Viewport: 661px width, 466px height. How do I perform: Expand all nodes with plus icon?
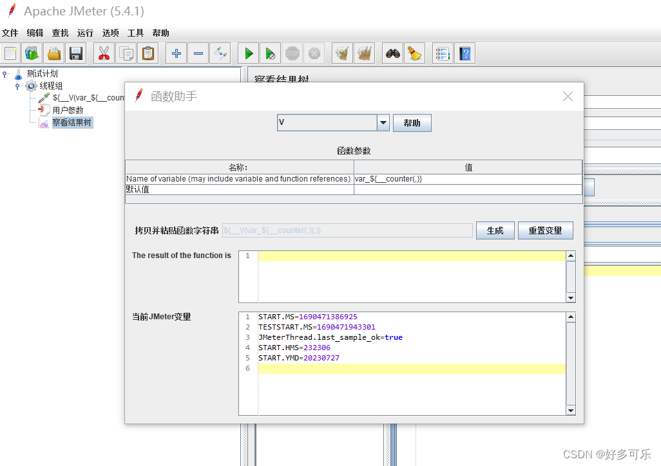coord(177,53)
